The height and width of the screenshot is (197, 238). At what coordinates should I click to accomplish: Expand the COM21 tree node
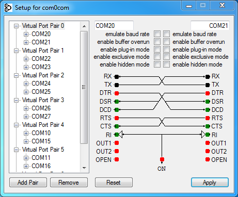point(26,42)
